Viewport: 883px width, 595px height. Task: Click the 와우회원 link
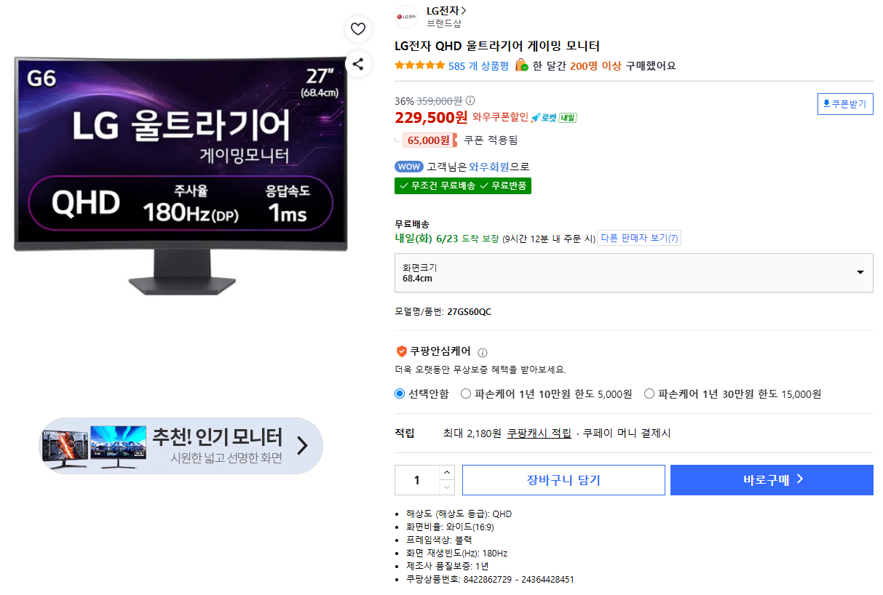tap(489, 167)
